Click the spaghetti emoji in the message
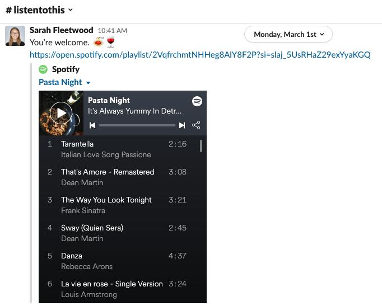The width and height of the screenshot is (382, 306). (99, 42)
